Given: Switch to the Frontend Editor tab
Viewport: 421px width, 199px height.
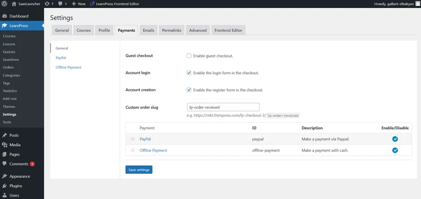Looking at the screenshot, I should tap(228, 30).
